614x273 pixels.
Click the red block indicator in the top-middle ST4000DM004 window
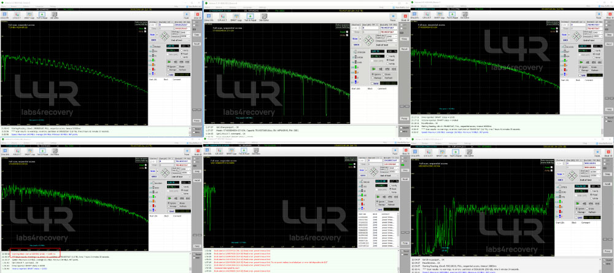coord(356,77)
